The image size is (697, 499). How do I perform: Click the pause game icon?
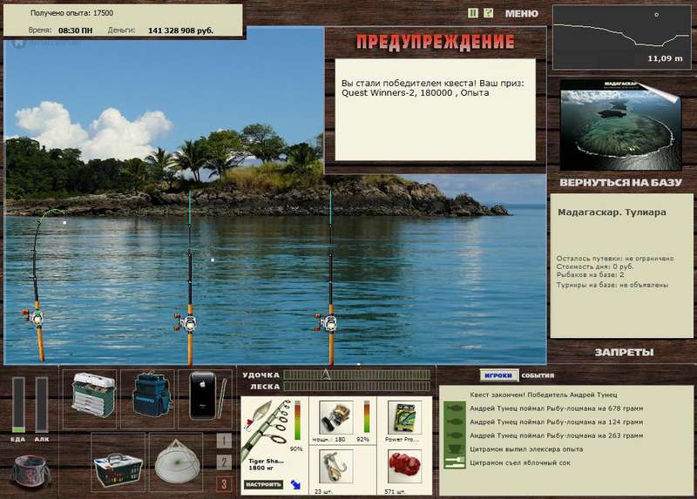(472, 13)
